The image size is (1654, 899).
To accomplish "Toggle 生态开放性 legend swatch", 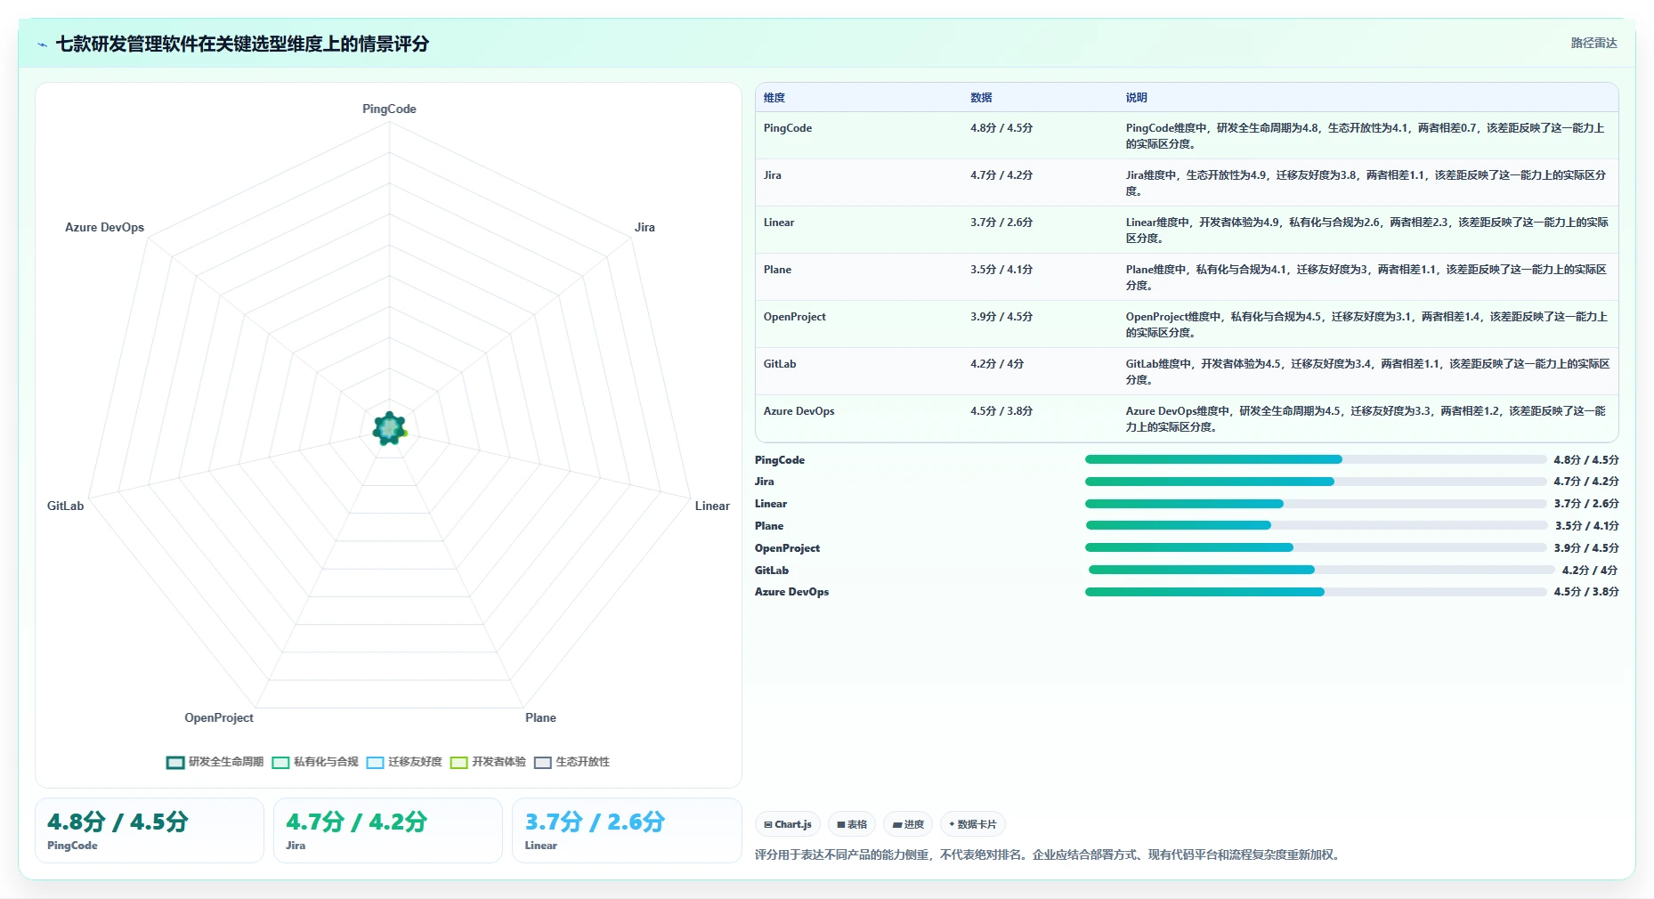I will [542, 762].
